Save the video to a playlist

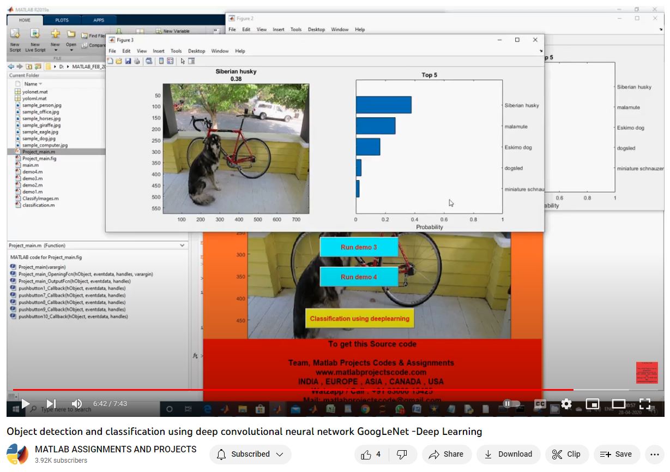616,454
